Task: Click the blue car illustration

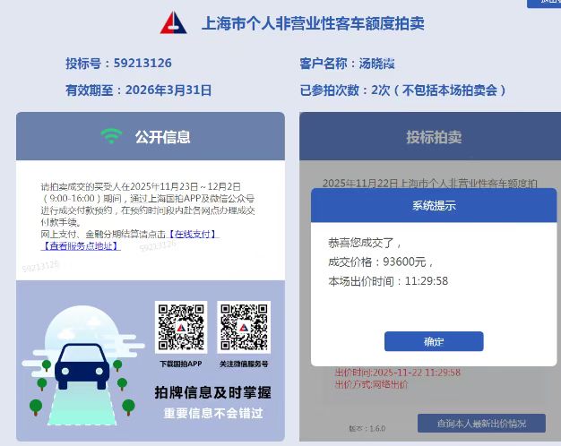Action: [82, 366]
